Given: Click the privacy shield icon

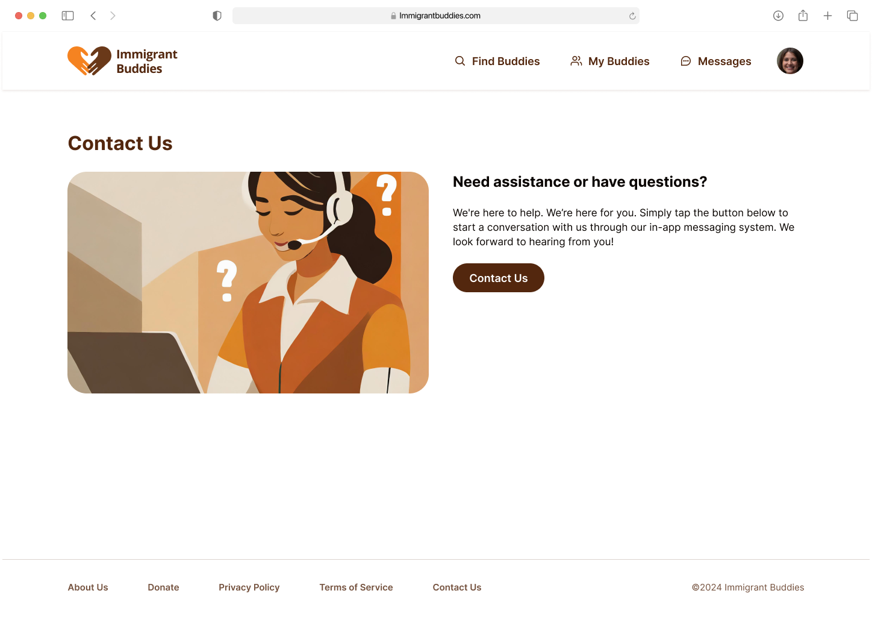Looking at the screenshot, I should tap(217, 16).
